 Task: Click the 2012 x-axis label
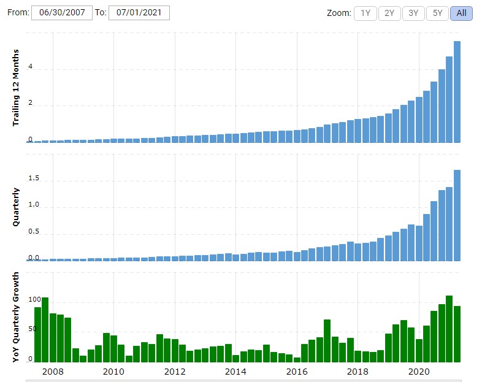click(x=175, y=372)
